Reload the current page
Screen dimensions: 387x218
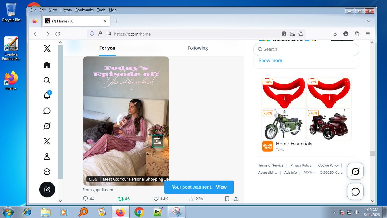pos(58,34)
